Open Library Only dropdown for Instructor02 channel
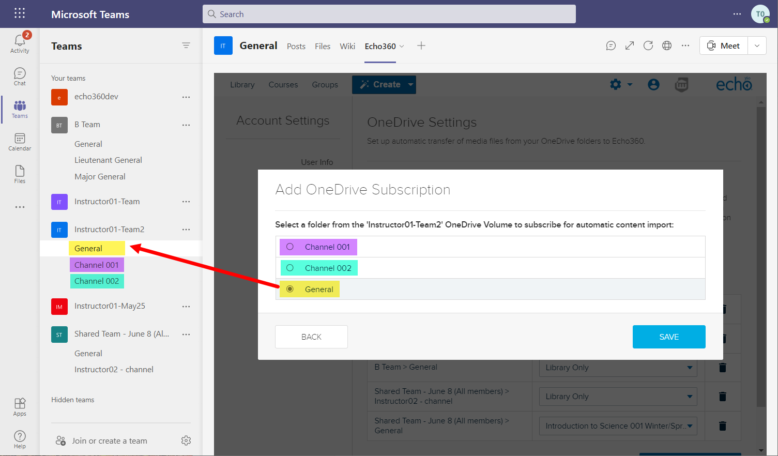The width and height of the screenshot is (778, 456). pyautogui.click(x=618, y=397)
